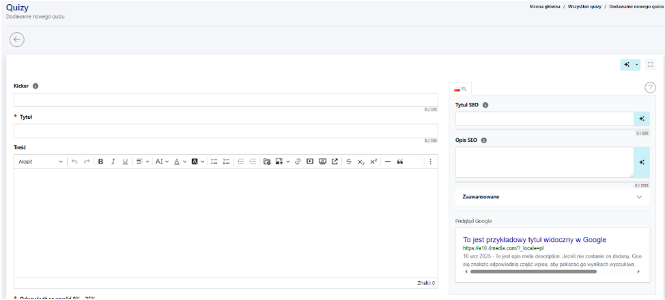Insert a block quote

[400, 162]
